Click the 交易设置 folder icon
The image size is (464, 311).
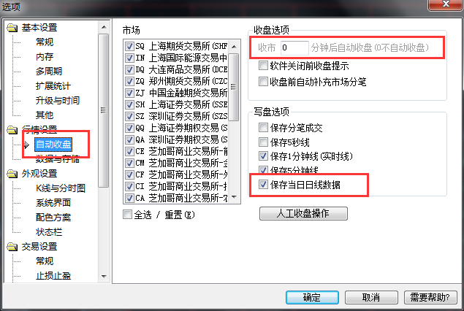12,247
